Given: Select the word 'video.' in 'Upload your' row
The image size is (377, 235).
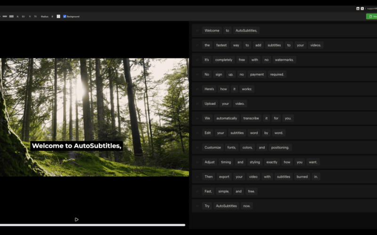Looking at the screenshot, I should [240, 103].
